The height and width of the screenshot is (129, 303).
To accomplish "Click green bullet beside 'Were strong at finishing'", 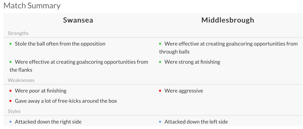I will pyautogui.click(x=160, y=62).
